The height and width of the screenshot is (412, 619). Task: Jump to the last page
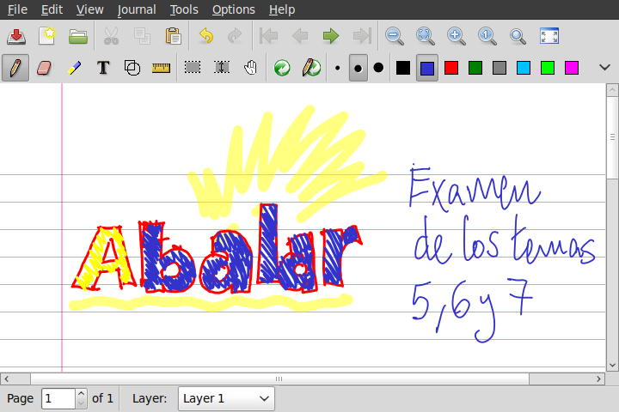362,36
